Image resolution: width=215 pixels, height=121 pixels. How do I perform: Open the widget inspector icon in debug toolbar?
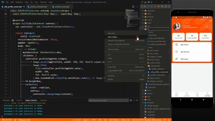(169, 6)
